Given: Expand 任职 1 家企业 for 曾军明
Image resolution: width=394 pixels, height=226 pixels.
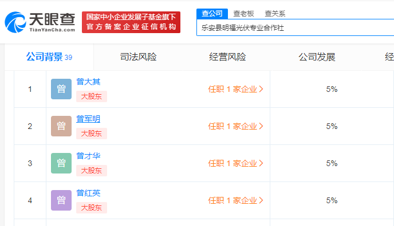Looking at the screenshot, I should point(235,126).
